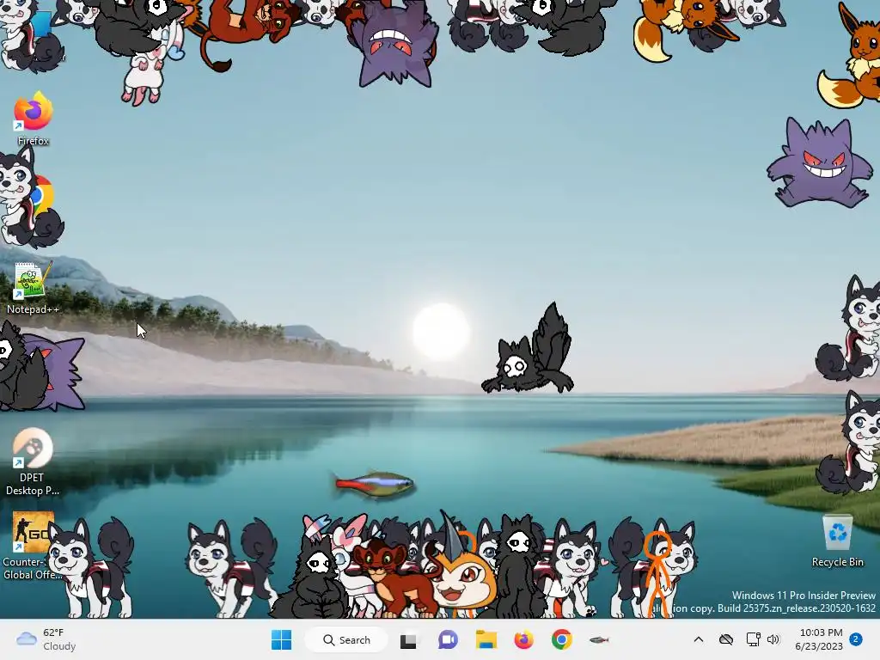The width and height of the screenshot is (880, 660).
Task: Open the fish app icon in the taskbar
Action: (599, 639)
